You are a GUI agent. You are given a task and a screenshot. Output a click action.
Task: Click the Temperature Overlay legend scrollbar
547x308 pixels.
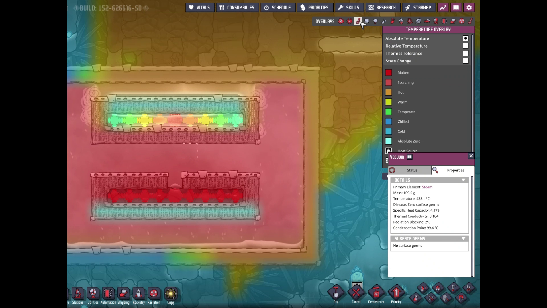point(472,93)
